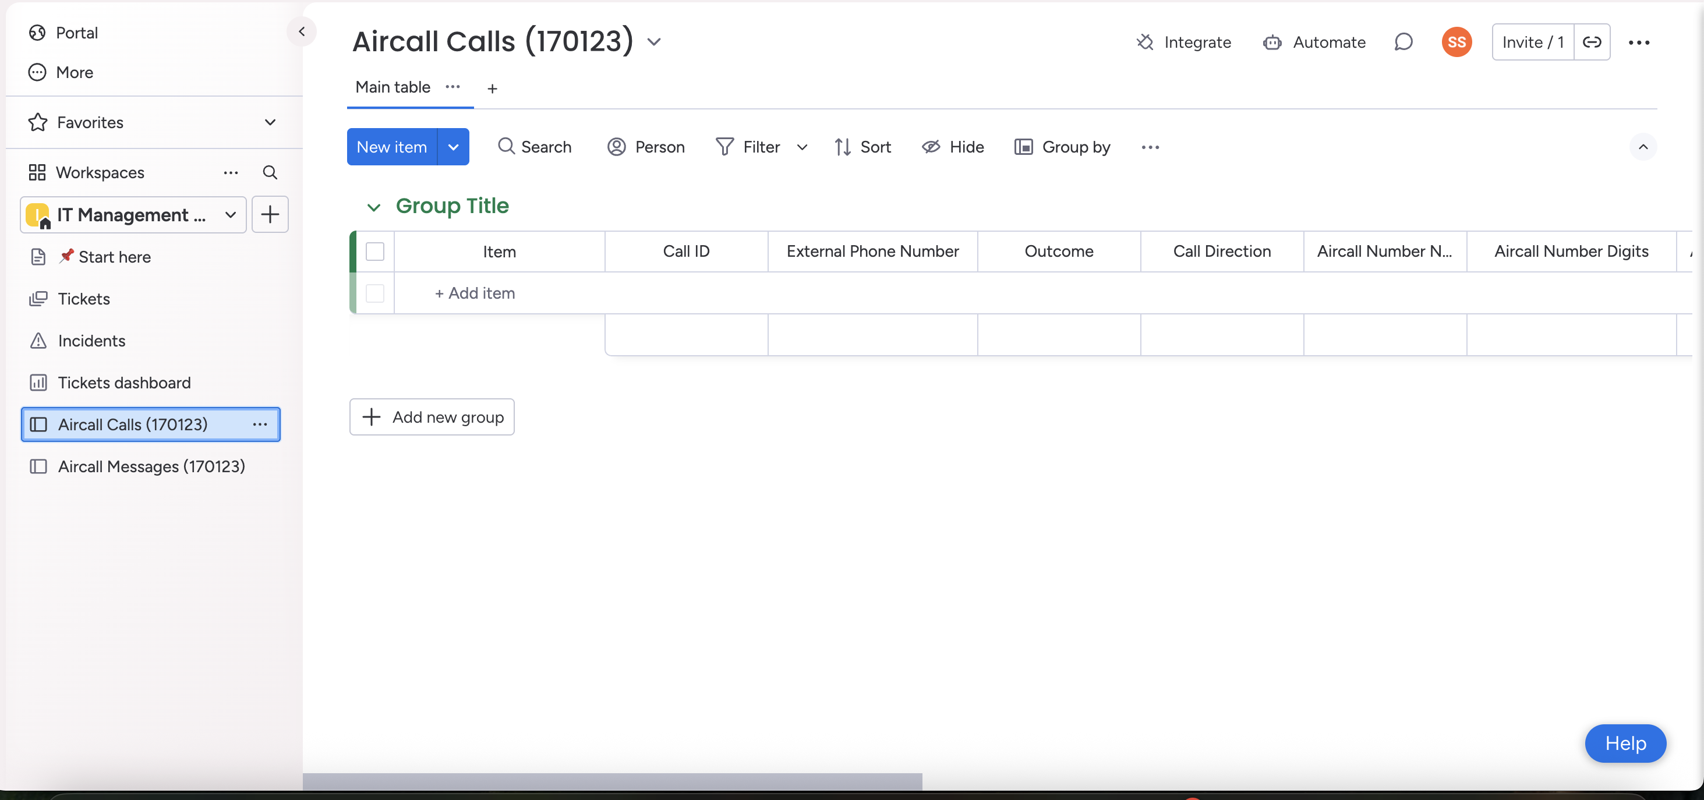Click the External Phone Number column header

872,252
